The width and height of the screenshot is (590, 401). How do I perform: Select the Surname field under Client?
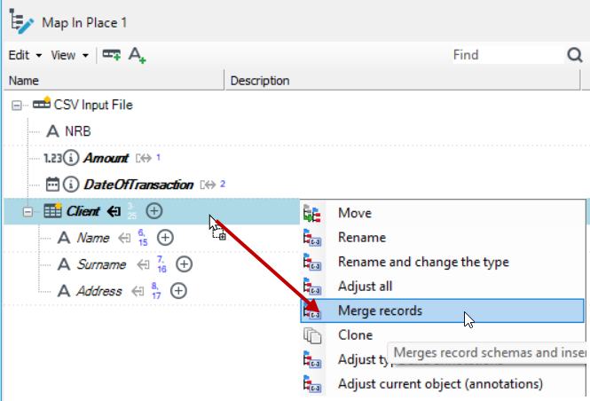pos(101,264)
